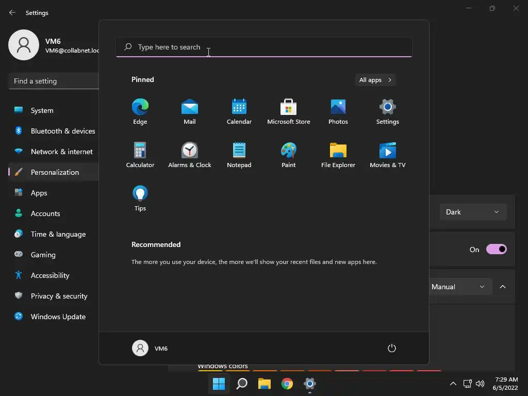Show hidden icons in system tray
Image resolution: width=528 pixels, height=396 pixels.
pos(453,384)
